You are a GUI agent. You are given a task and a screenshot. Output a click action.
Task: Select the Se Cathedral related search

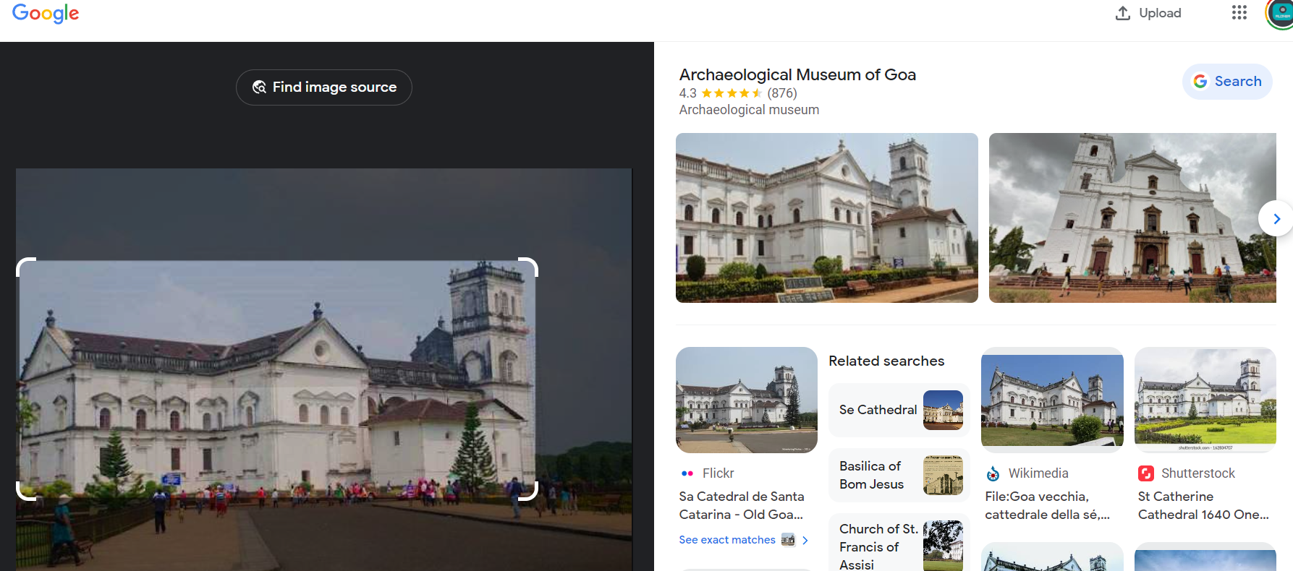[x=899, y=410]
